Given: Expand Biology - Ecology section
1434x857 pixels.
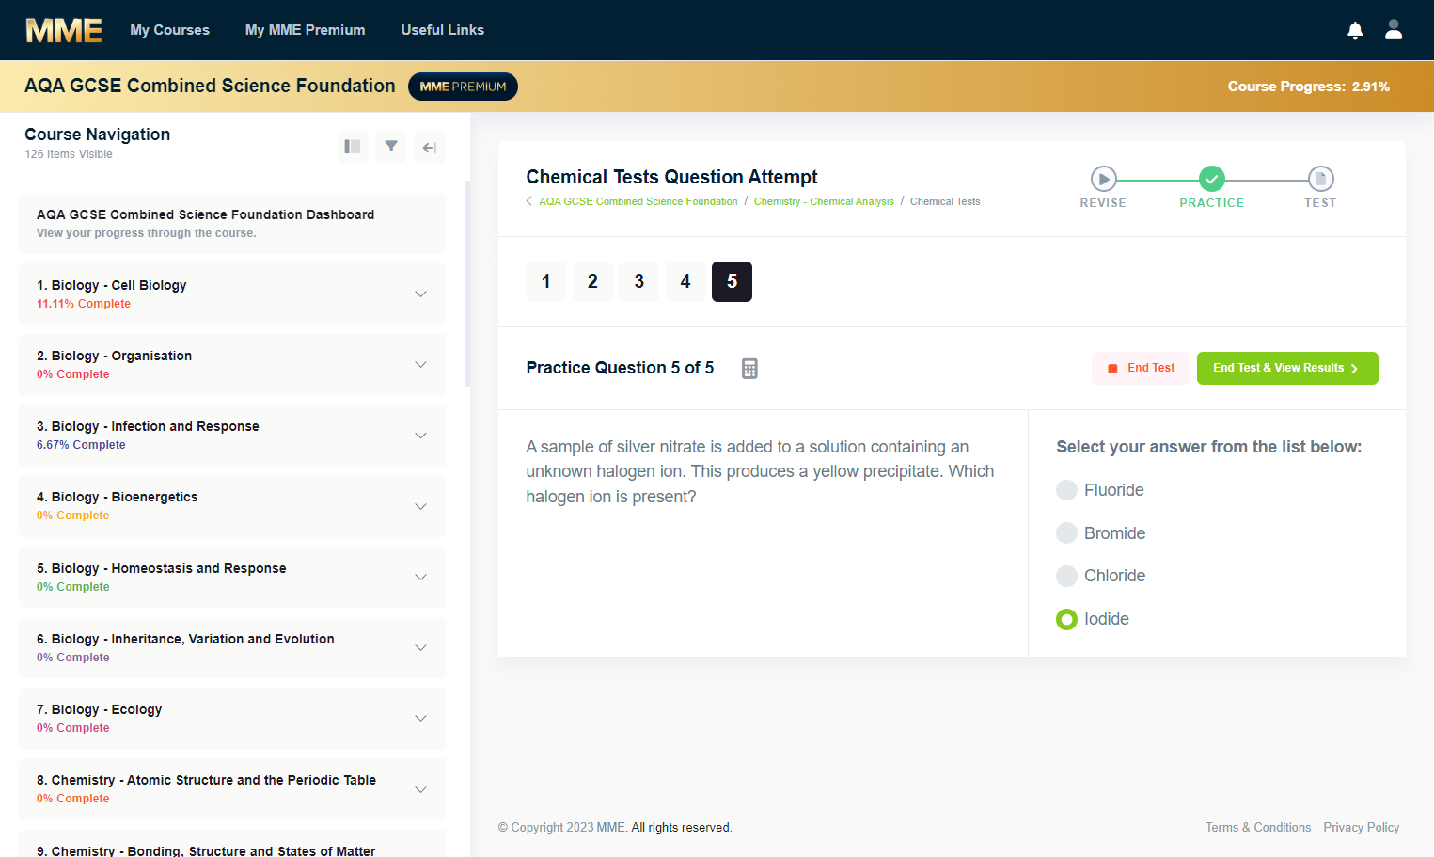Looking at the screenshot, I should [x=420, y=718].
